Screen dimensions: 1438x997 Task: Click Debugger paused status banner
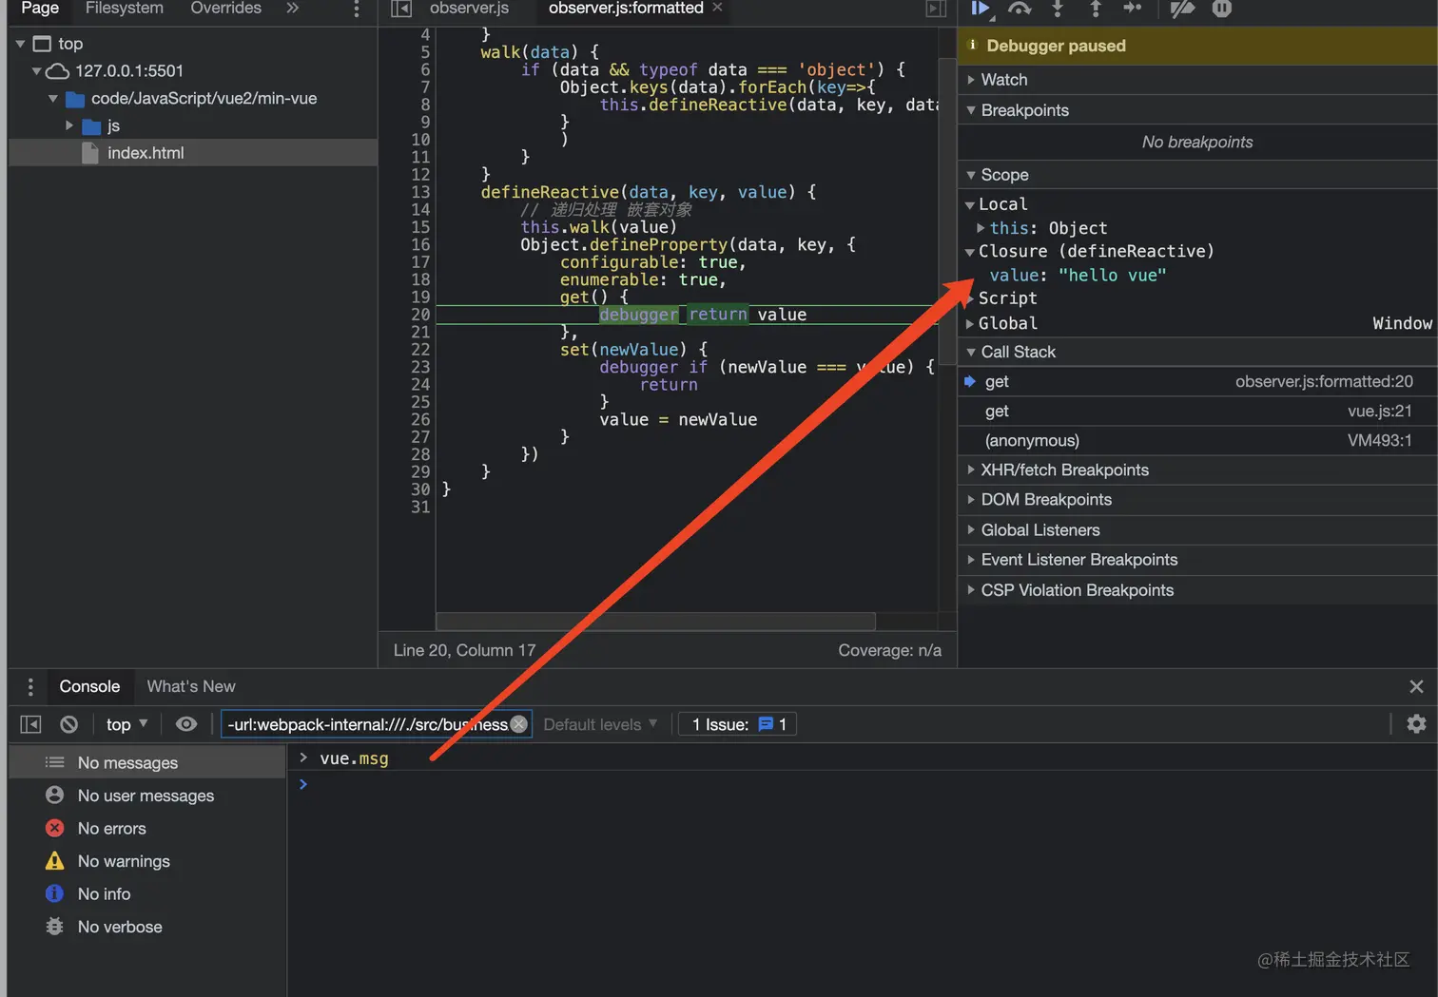pos(1197,46)
